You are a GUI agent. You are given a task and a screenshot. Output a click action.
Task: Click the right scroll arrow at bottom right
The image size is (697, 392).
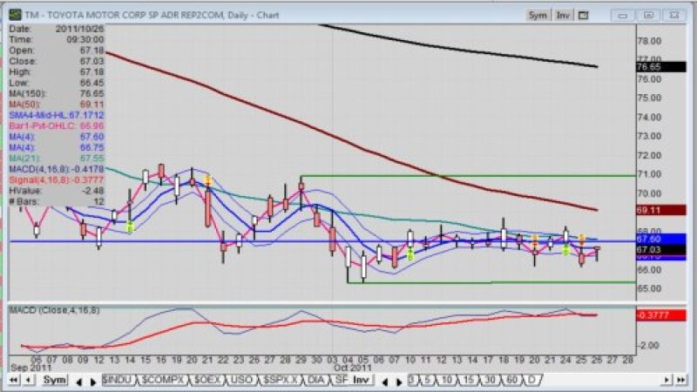tap(667, 380)
